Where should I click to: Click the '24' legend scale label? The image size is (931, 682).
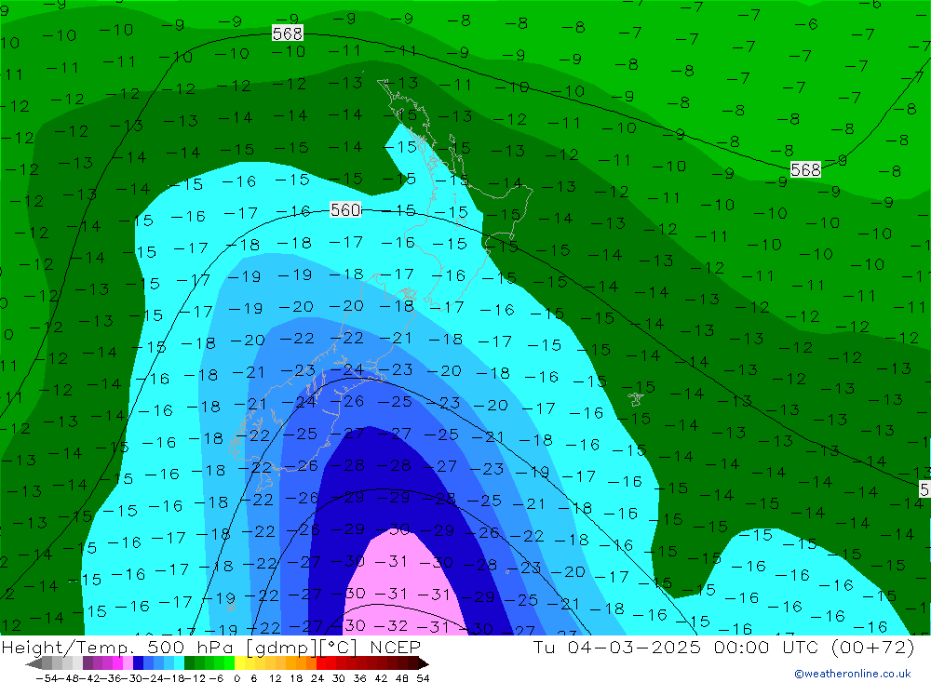coord(317,678)
